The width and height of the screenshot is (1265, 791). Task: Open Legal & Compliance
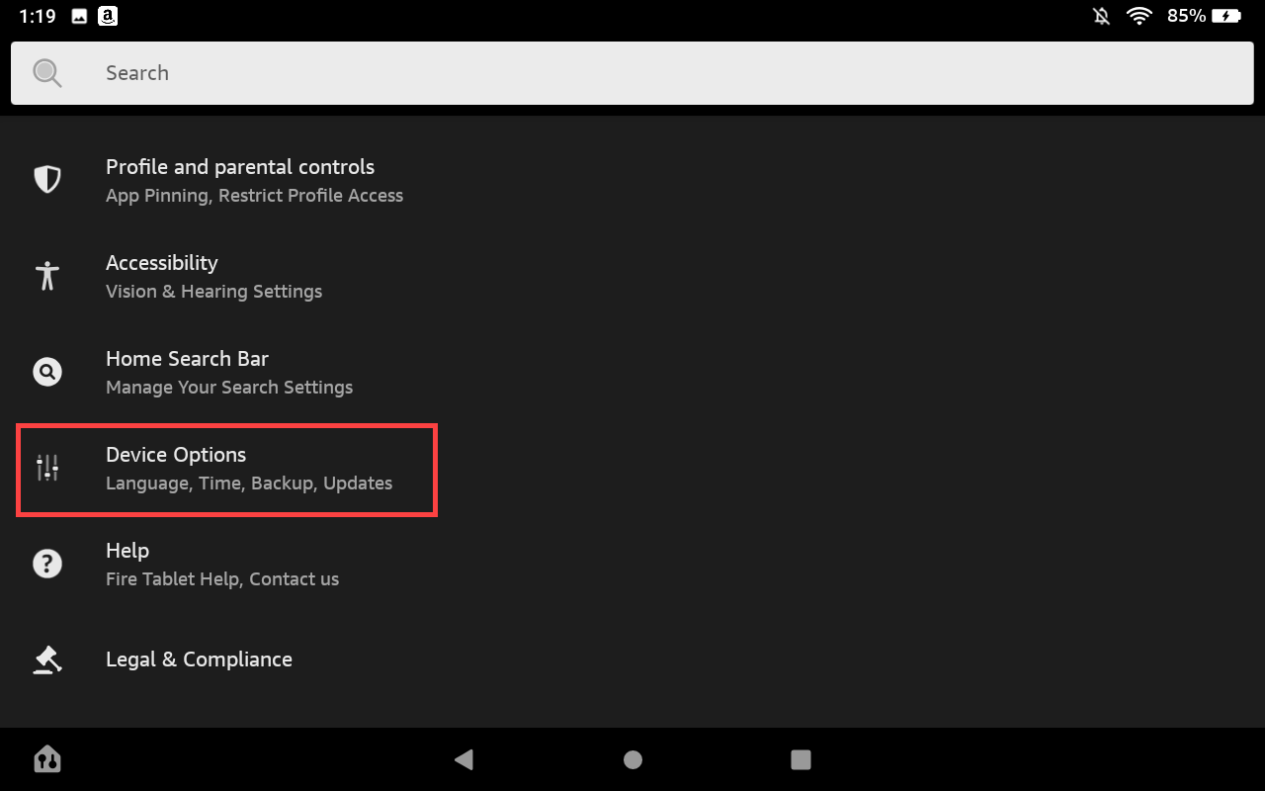632,659
